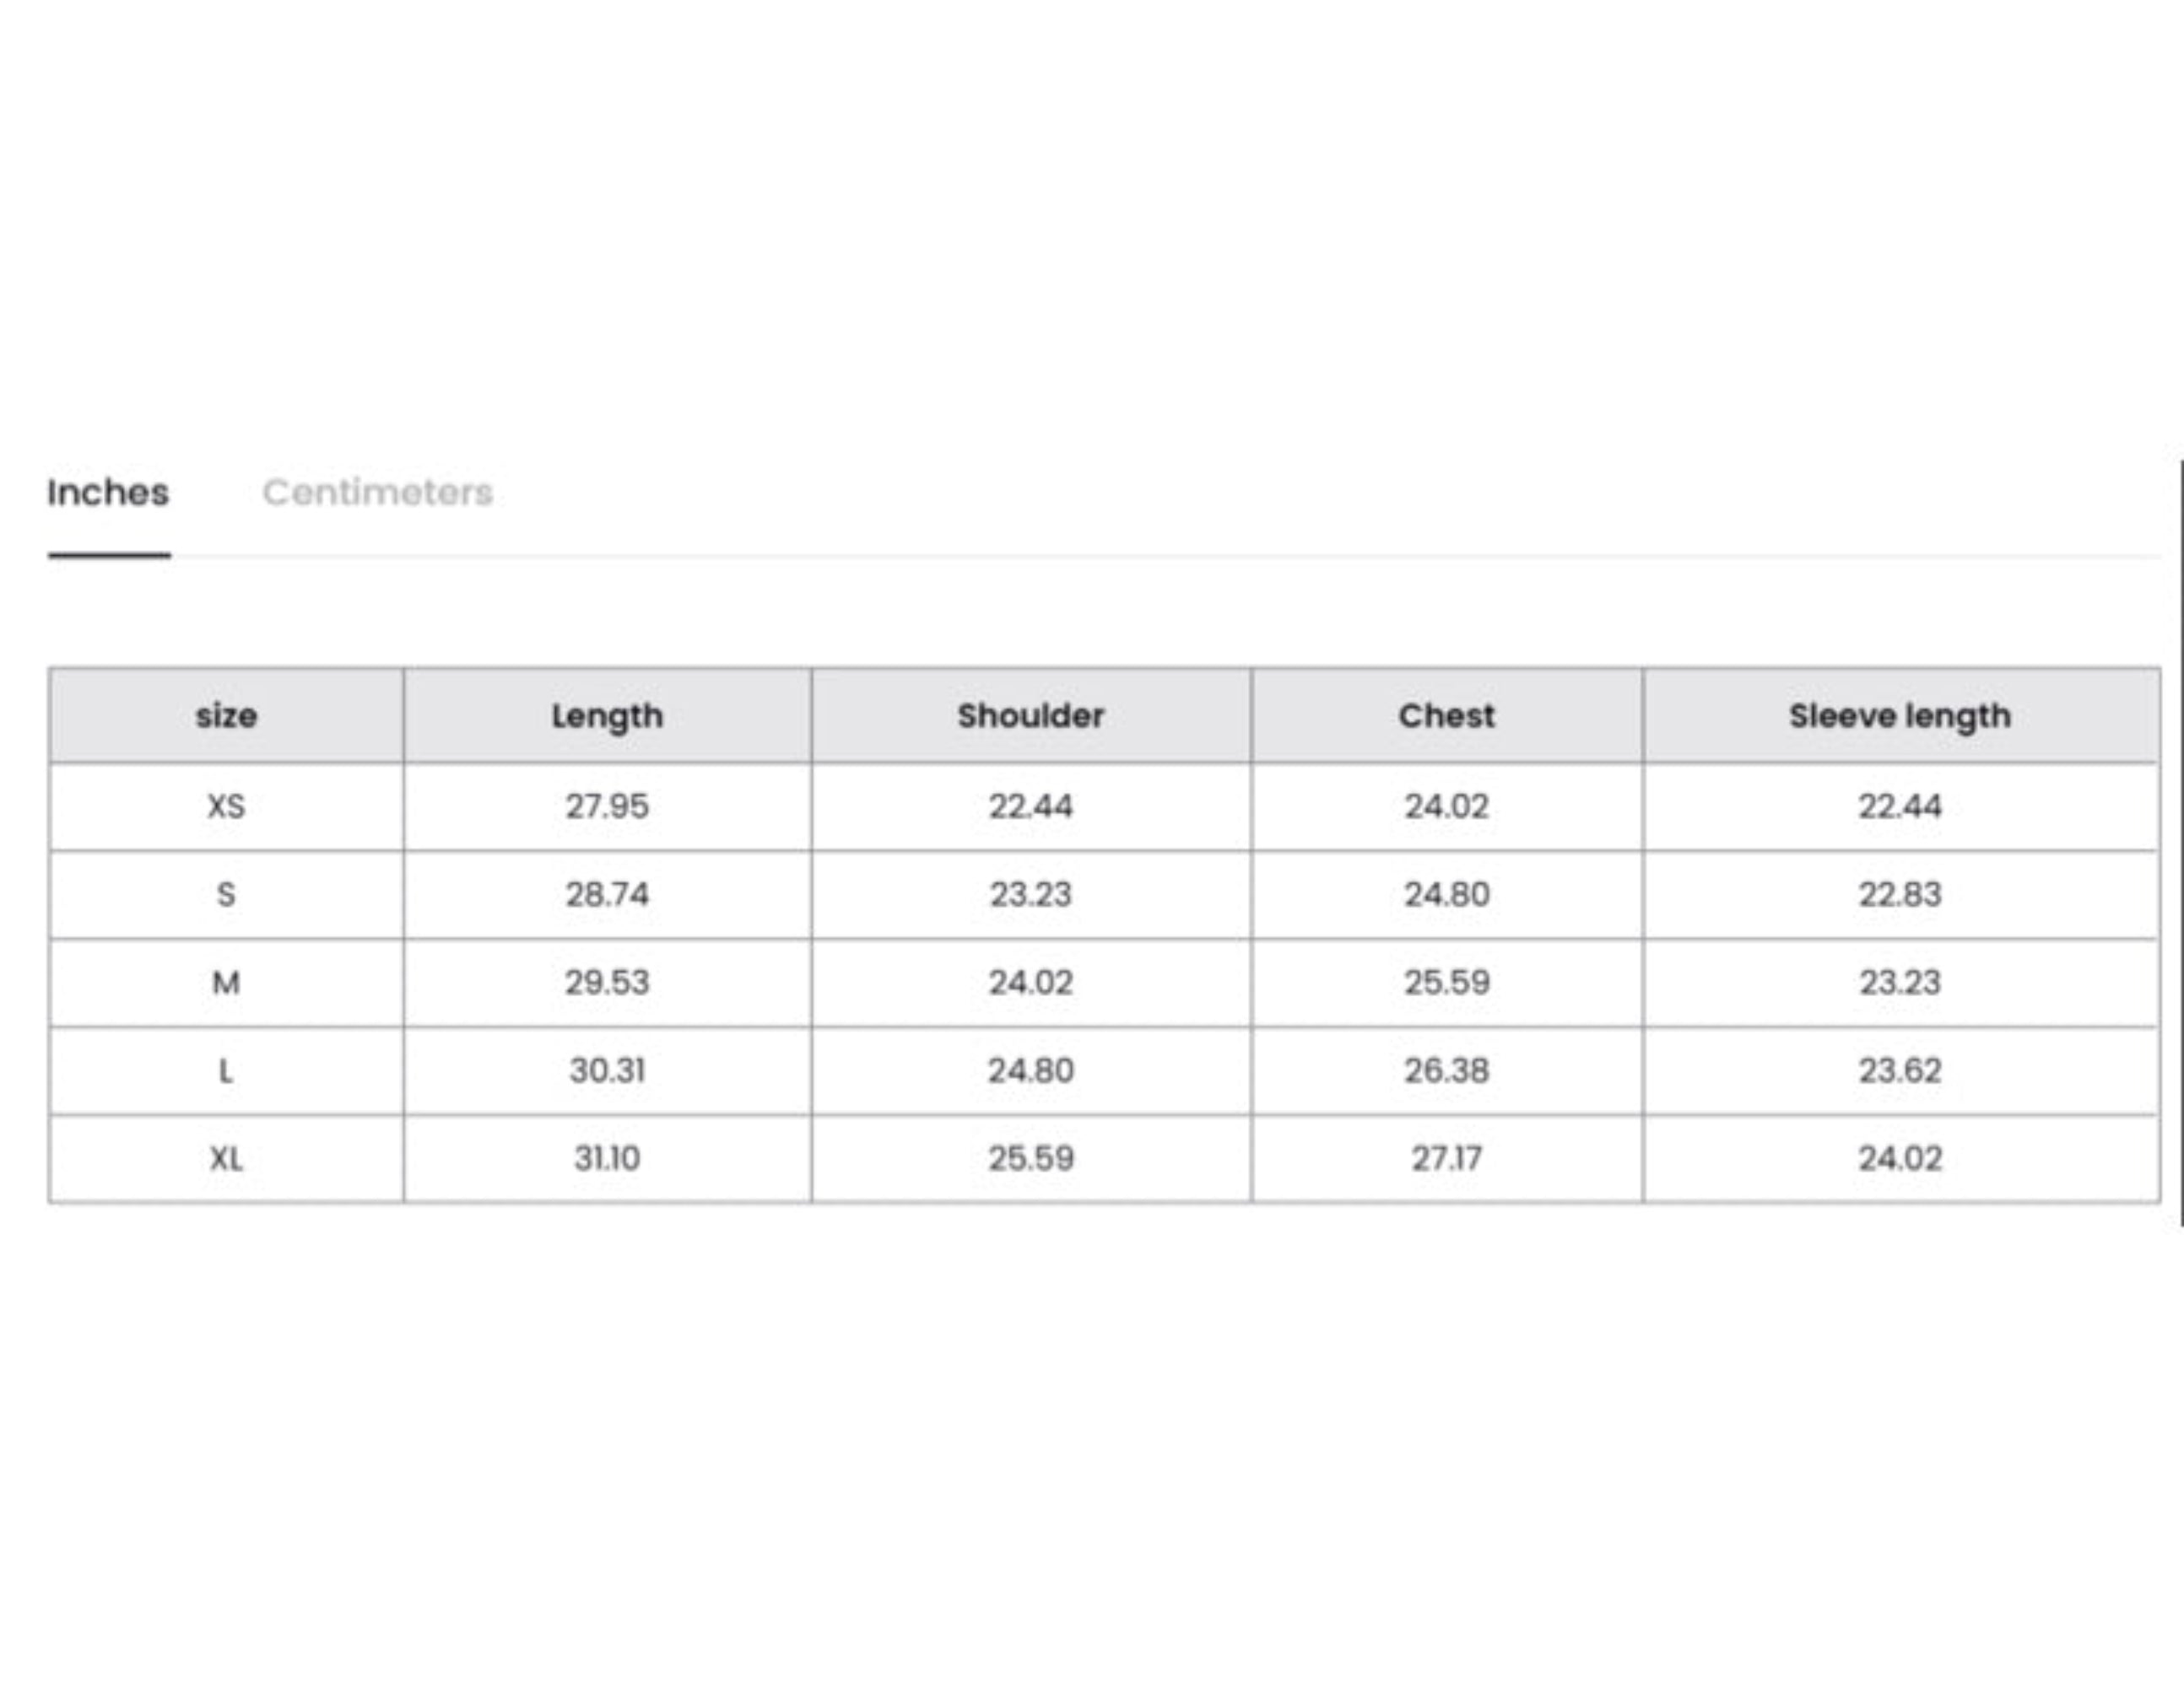
Task: Click the S shoulder value 23.23
Action: (x=1030, y=894)
